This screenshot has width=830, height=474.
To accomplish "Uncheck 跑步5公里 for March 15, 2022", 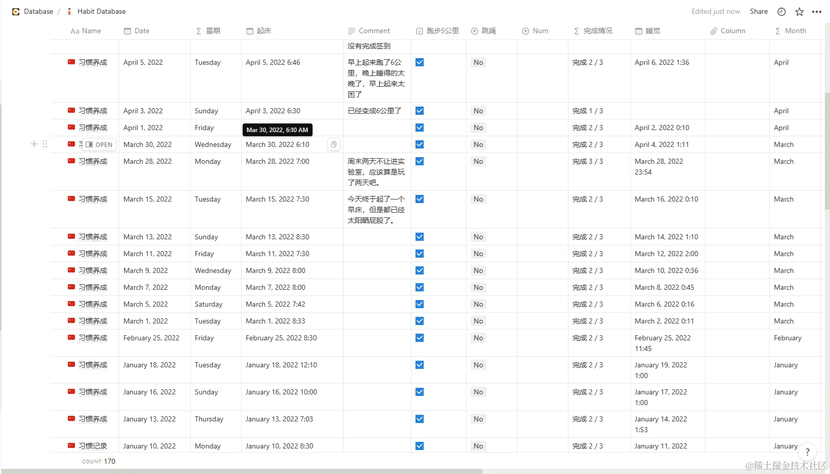I will (420, 199).
